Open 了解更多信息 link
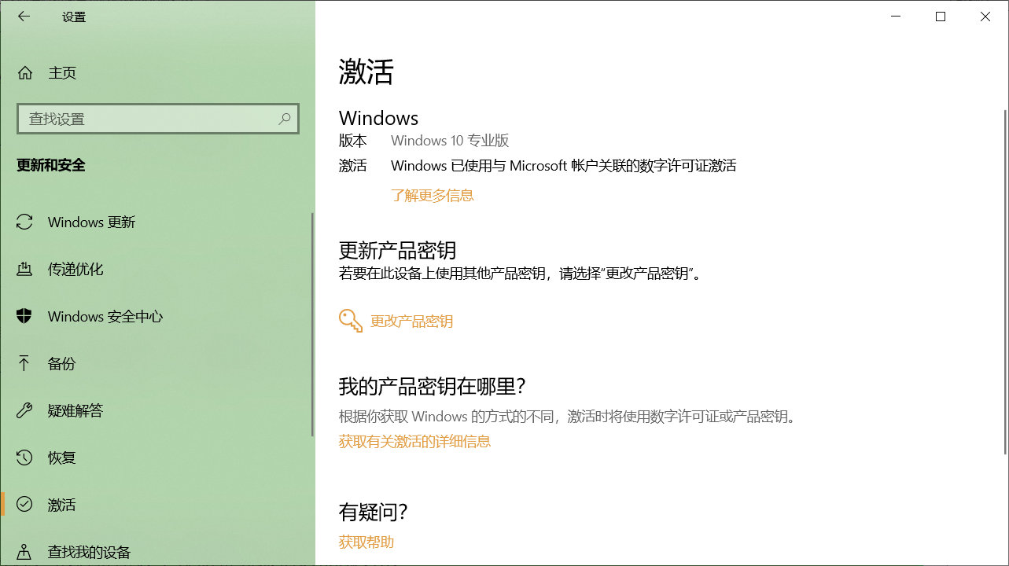 [432, 195]
